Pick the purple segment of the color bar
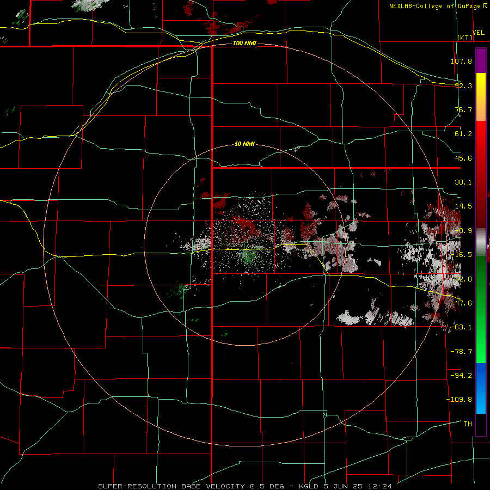 pyautogui.click(x=481, y=60)
